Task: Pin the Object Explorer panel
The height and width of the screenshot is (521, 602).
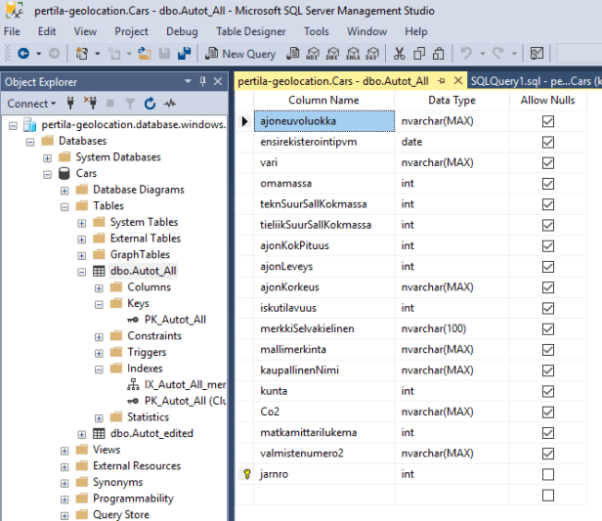Action: (202, 81)
